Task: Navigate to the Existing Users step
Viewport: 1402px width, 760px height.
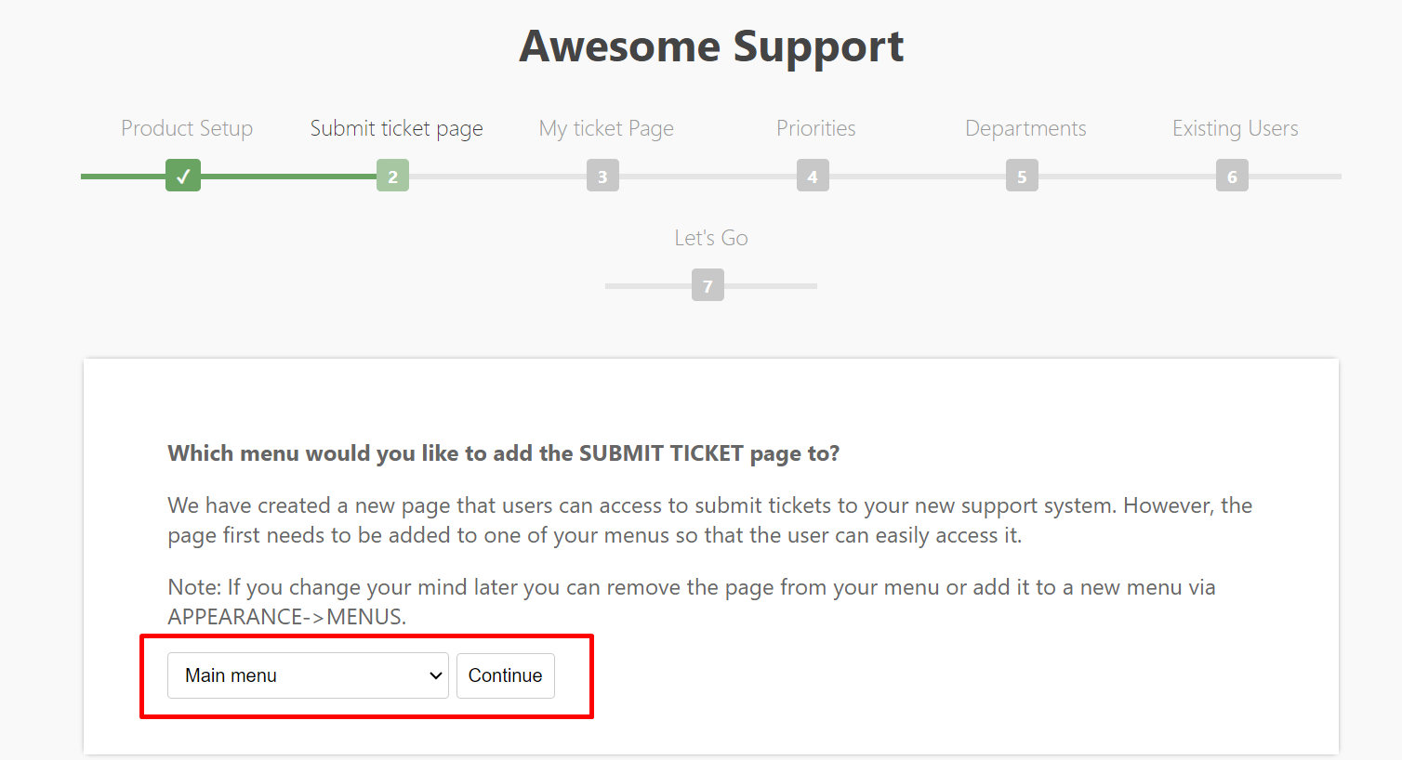Action: tap(1235, 128)
